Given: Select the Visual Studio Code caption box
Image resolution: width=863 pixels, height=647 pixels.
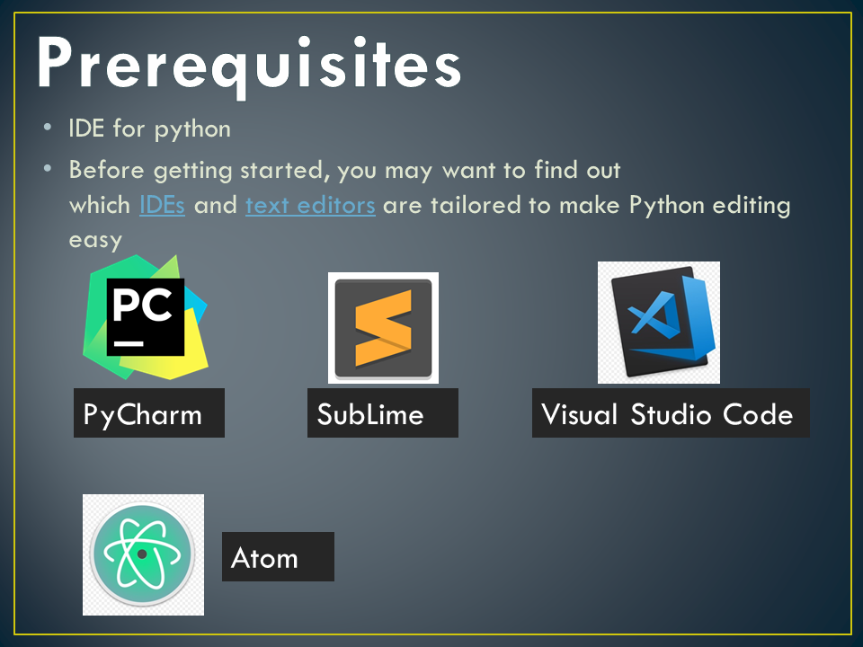Looking at the screenshot, I should (671, 413).
